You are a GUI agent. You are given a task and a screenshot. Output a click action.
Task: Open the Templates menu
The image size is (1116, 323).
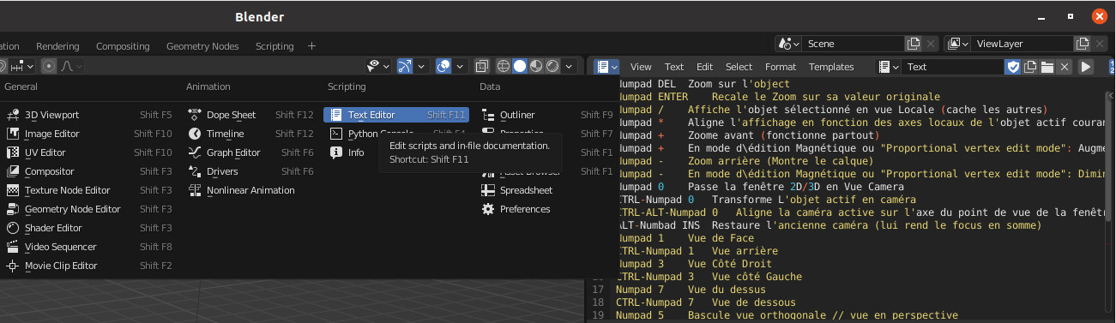coord(831,67)
